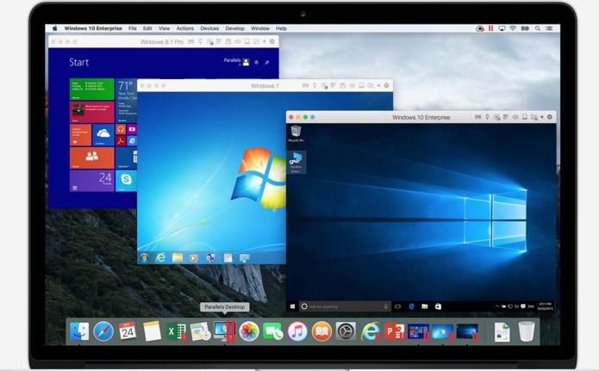Open People tile on Windows 8.1 Start screen
The height and width of the screenshot is (371, 599).
pyautogui.click(x=91, y=158)
